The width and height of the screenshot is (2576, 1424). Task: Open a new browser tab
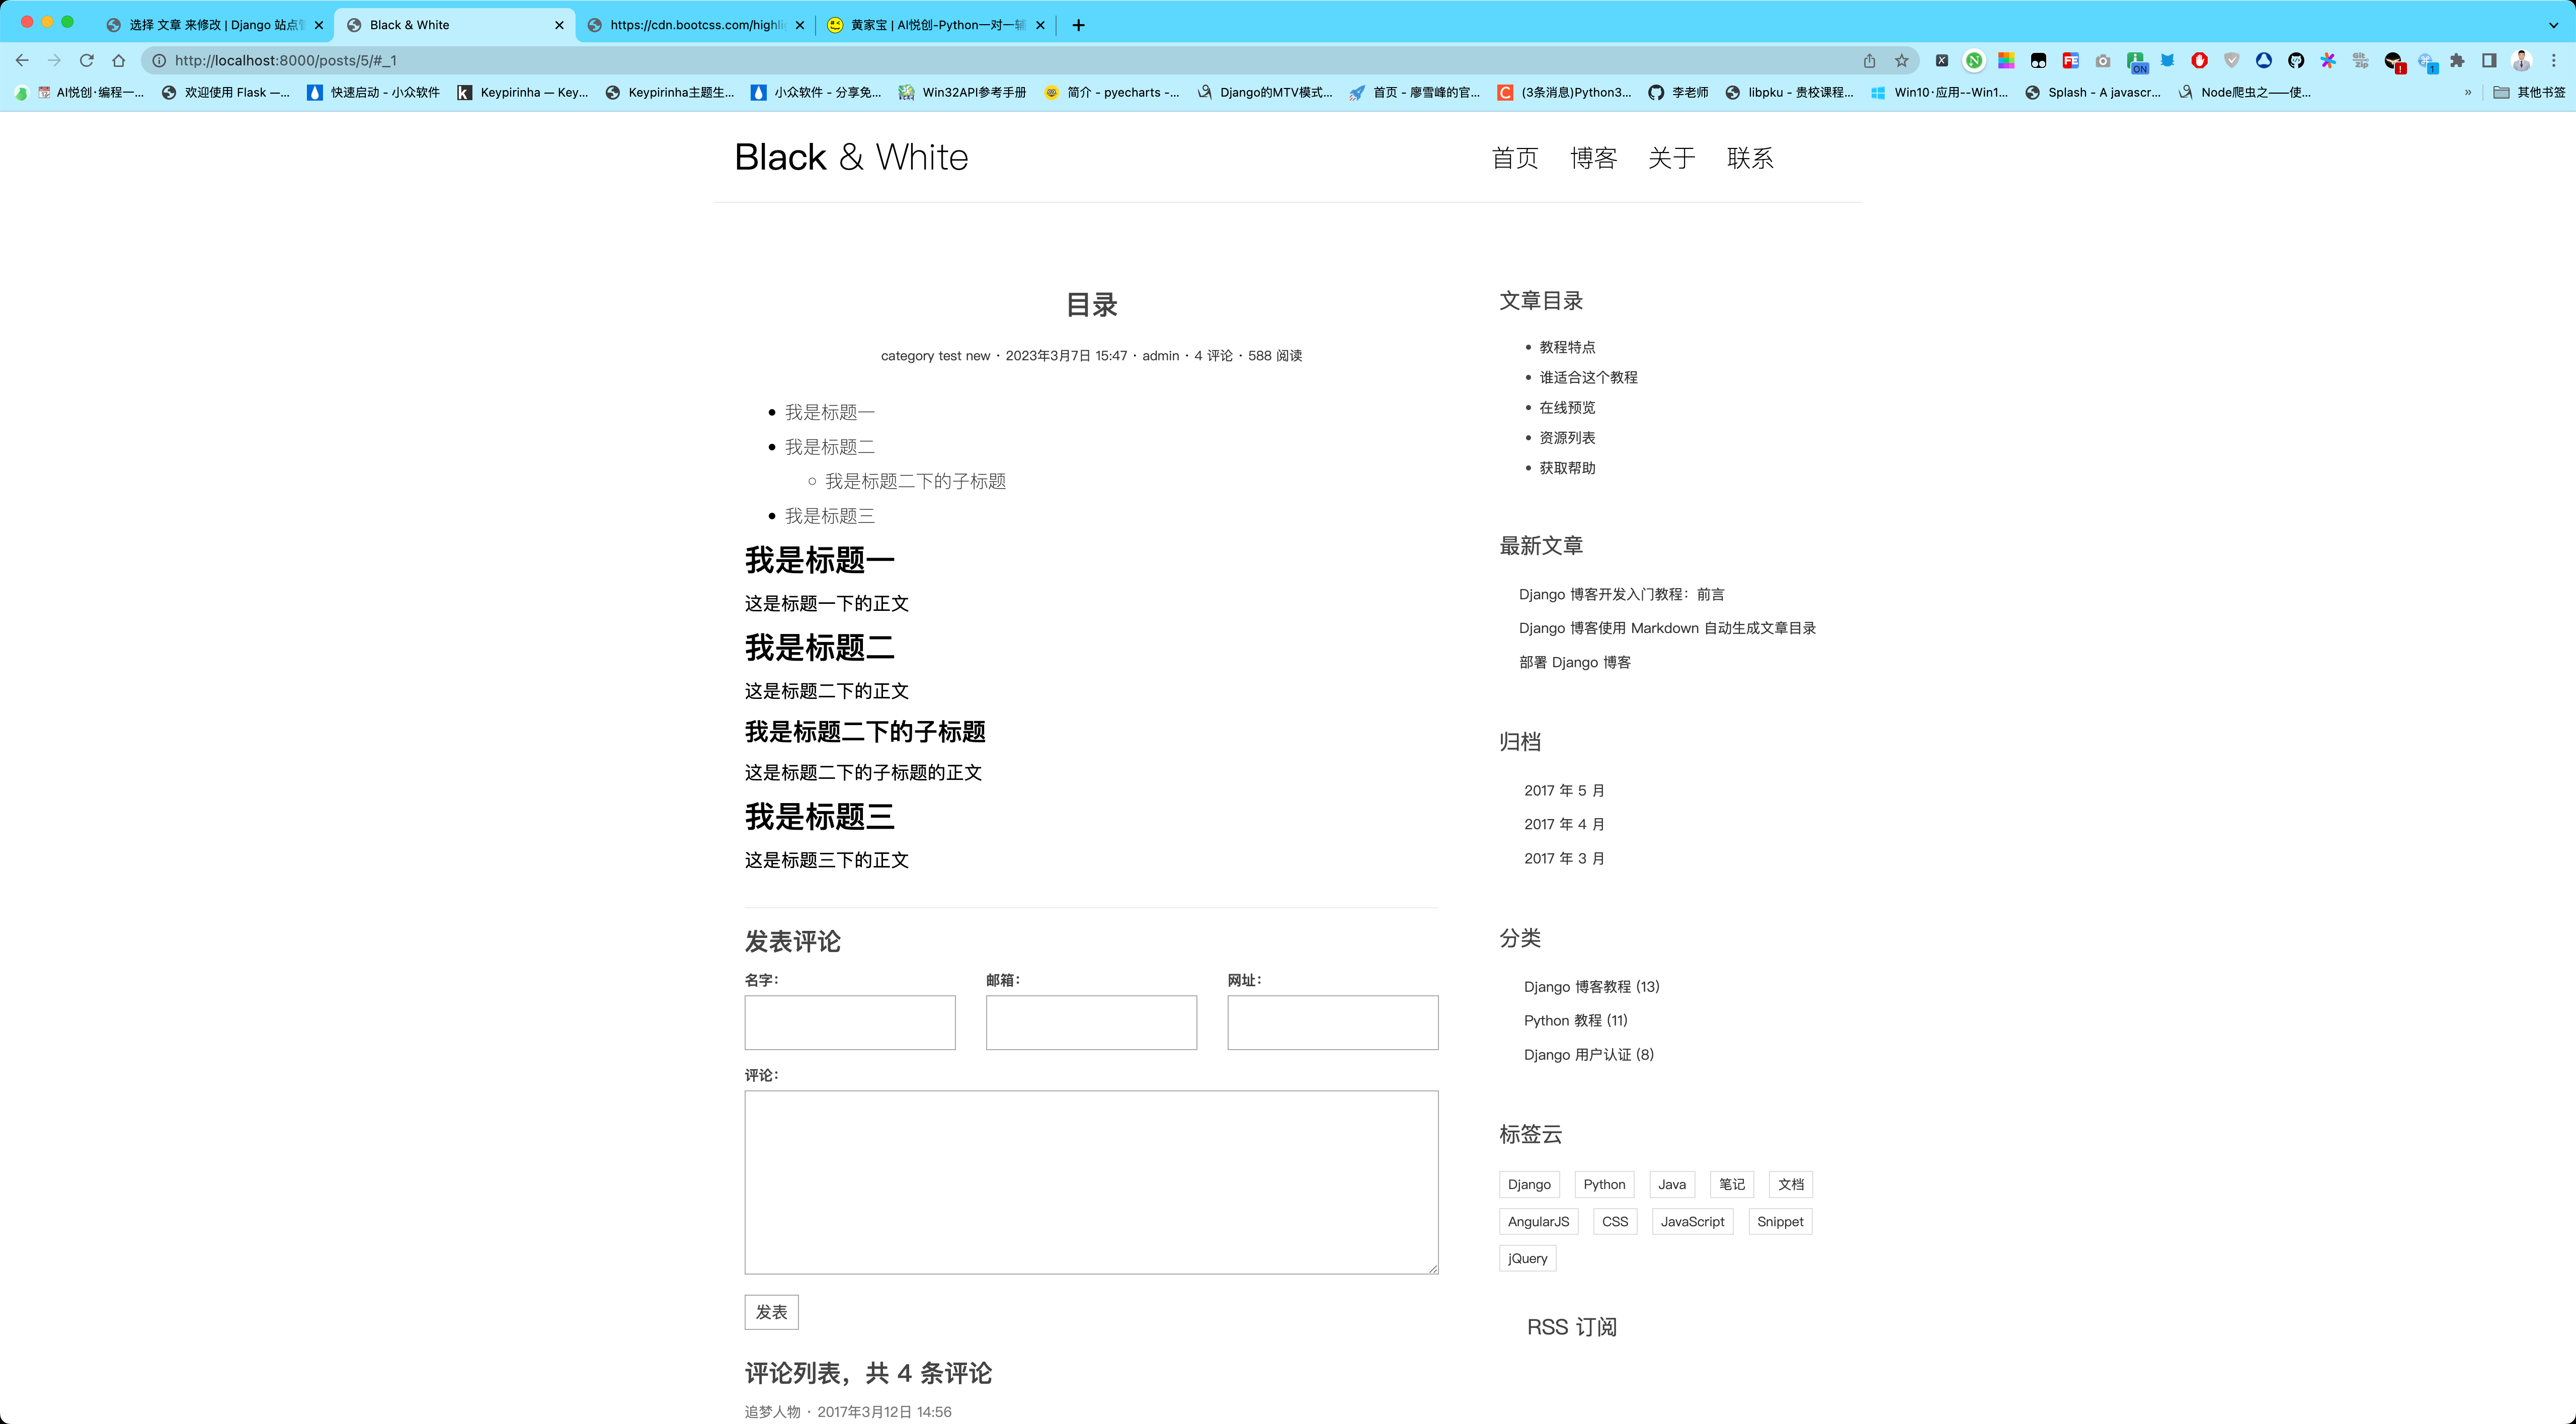[x=1078, y=25]
